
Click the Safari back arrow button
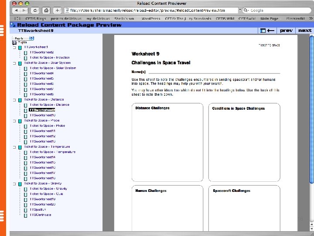pos(16,10)
